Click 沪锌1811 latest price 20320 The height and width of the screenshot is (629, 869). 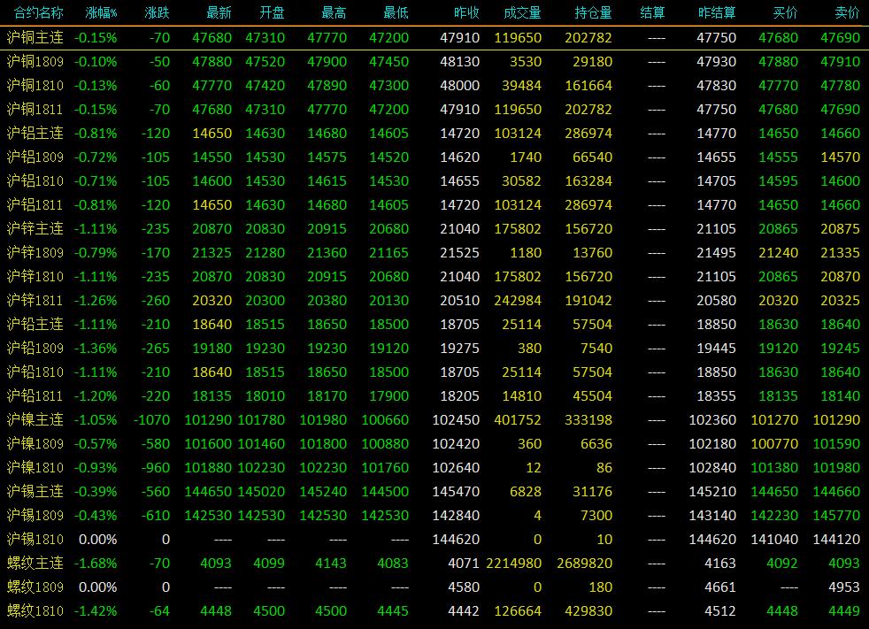[211, 301]
